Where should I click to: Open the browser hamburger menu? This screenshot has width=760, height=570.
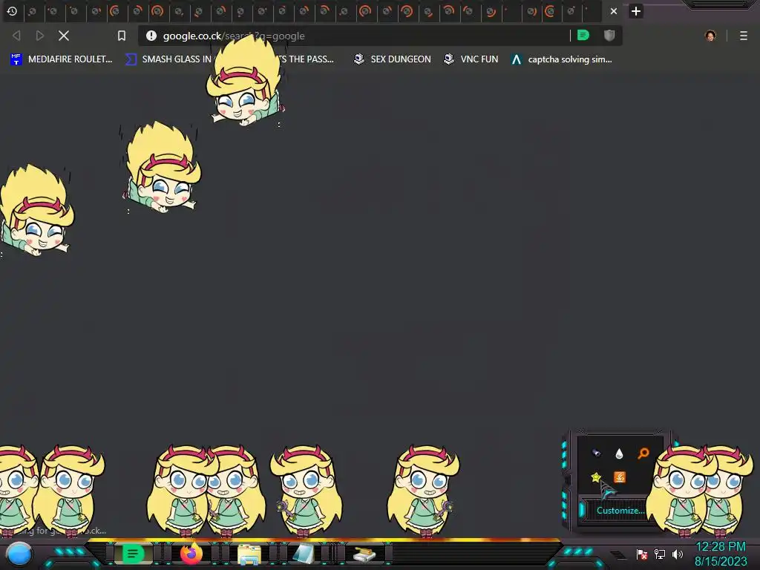click(x=744, y=36)
